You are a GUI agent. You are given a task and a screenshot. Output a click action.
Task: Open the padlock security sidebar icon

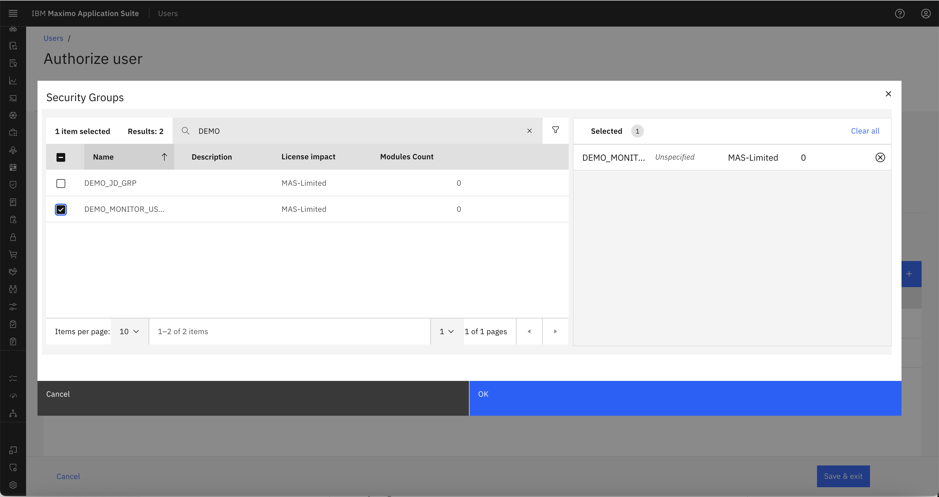tap(13, 237)
